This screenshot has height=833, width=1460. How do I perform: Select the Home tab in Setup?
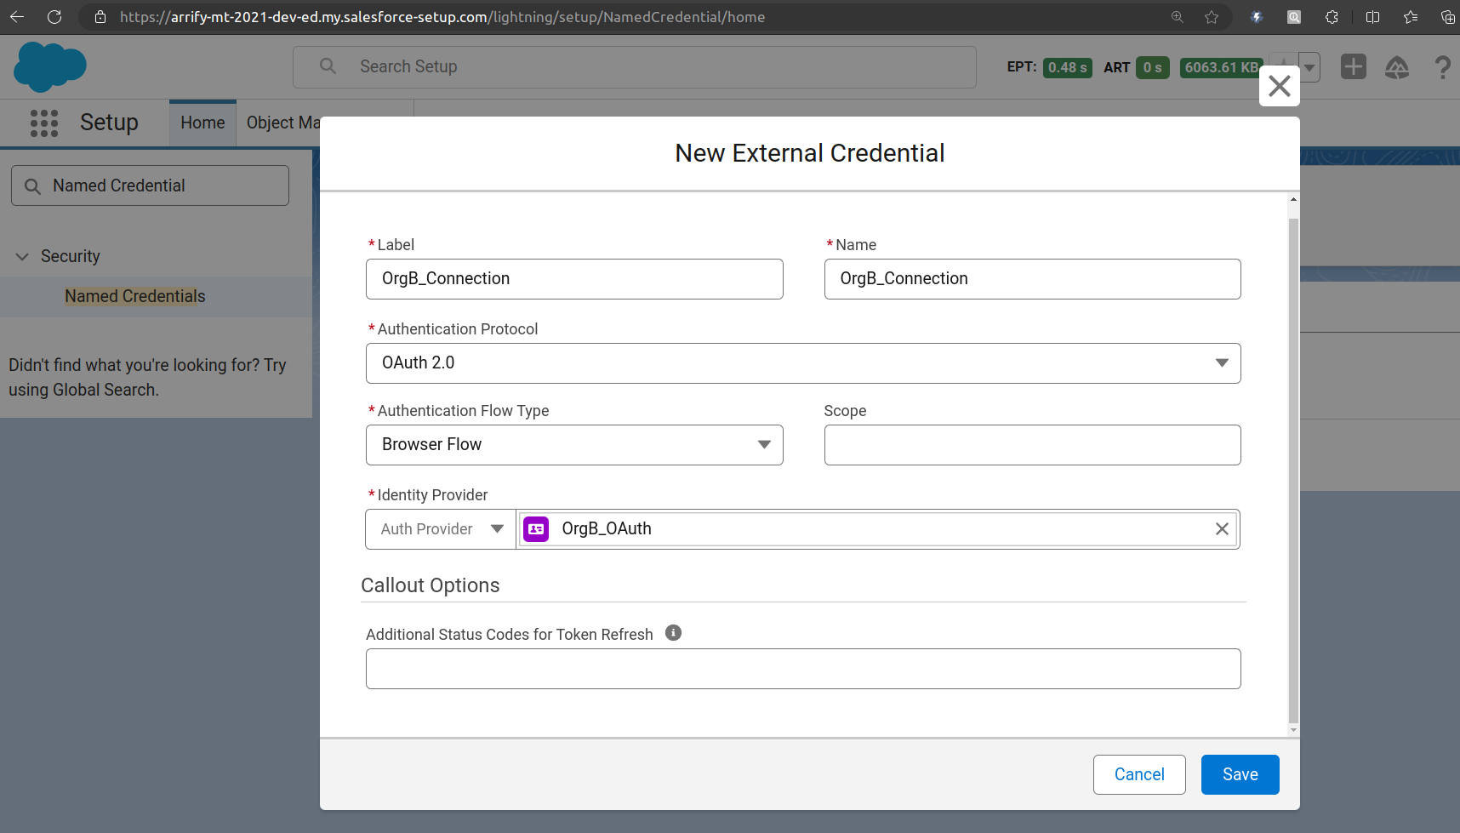pyautogui.click(x=202, y=123)
